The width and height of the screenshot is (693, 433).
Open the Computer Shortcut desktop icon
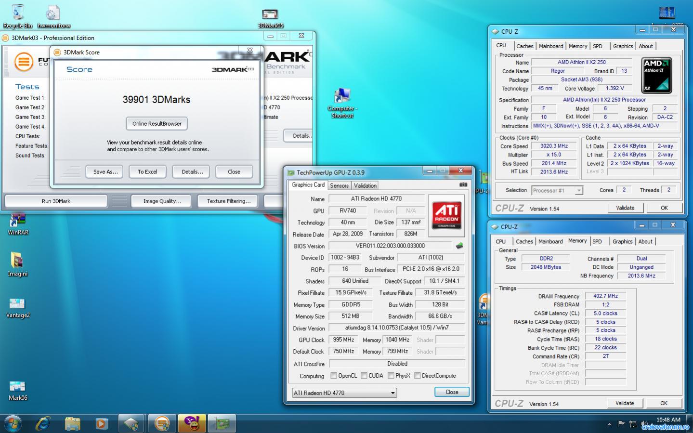tap(342, 103)
